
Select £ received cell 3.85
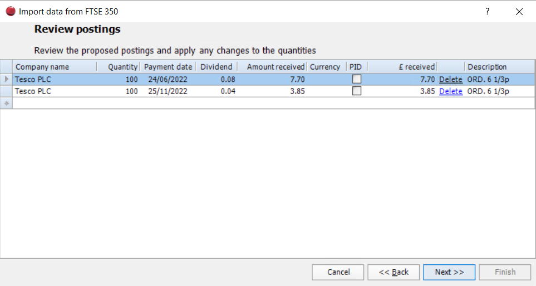[402, 91]
